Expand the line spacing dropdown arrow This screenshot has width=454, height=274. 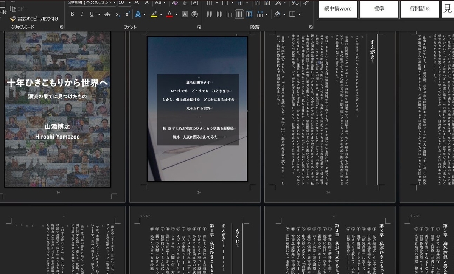[x=267, y=14]
